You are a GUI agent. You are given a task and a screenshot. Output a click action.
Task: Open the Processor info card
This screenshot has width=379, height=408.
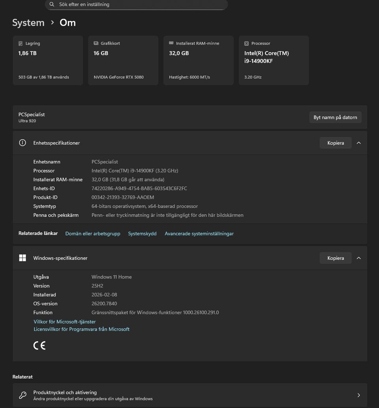click(274, 60)
